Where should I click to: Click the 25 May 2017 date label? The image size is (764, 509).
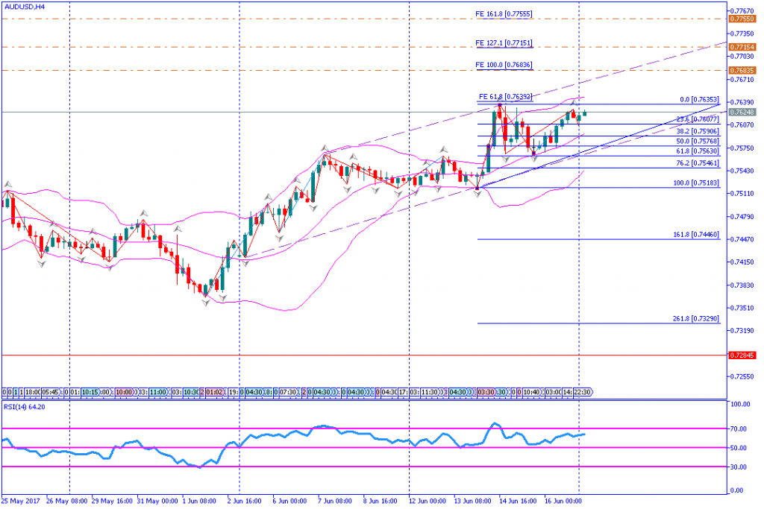point(21,501)
